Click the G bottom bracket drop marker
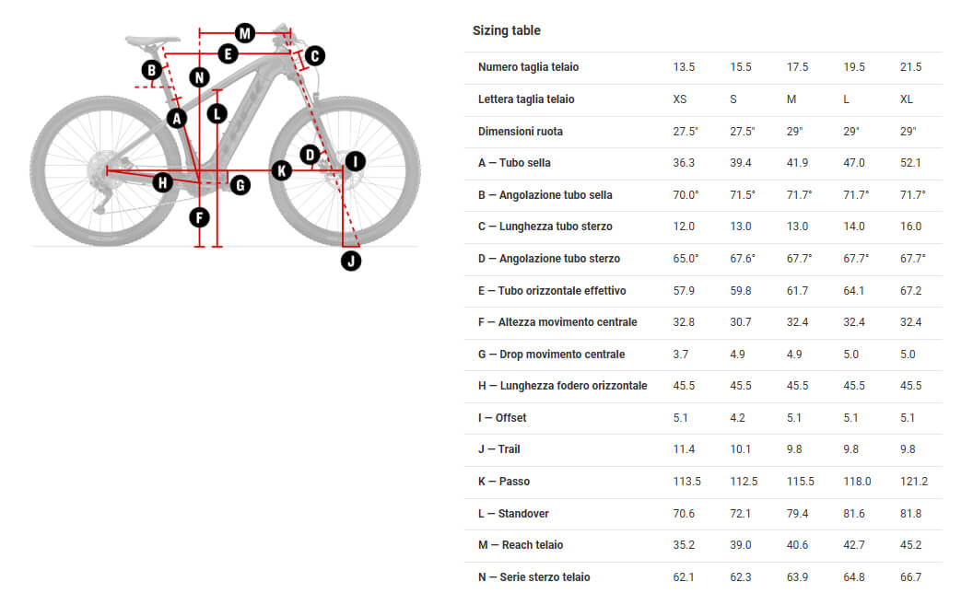The image size is (973, 605). tap(240, 185)
